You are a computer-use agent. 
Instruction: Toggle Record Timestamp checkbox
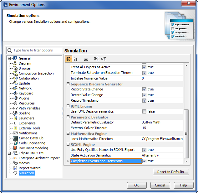[144, 100]
